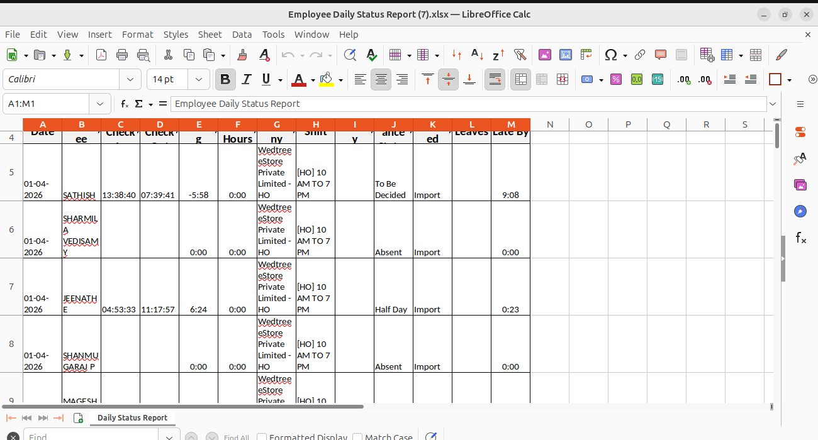Format cells as percent
The width and height of the screenshot is (818, 440).
[616, 79]
